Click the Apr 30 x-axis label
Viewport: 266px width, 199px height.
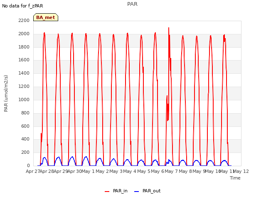[74, 171]
